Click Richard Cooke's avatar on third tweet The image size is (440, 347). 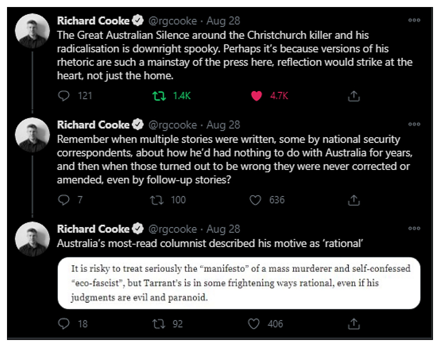32,239
